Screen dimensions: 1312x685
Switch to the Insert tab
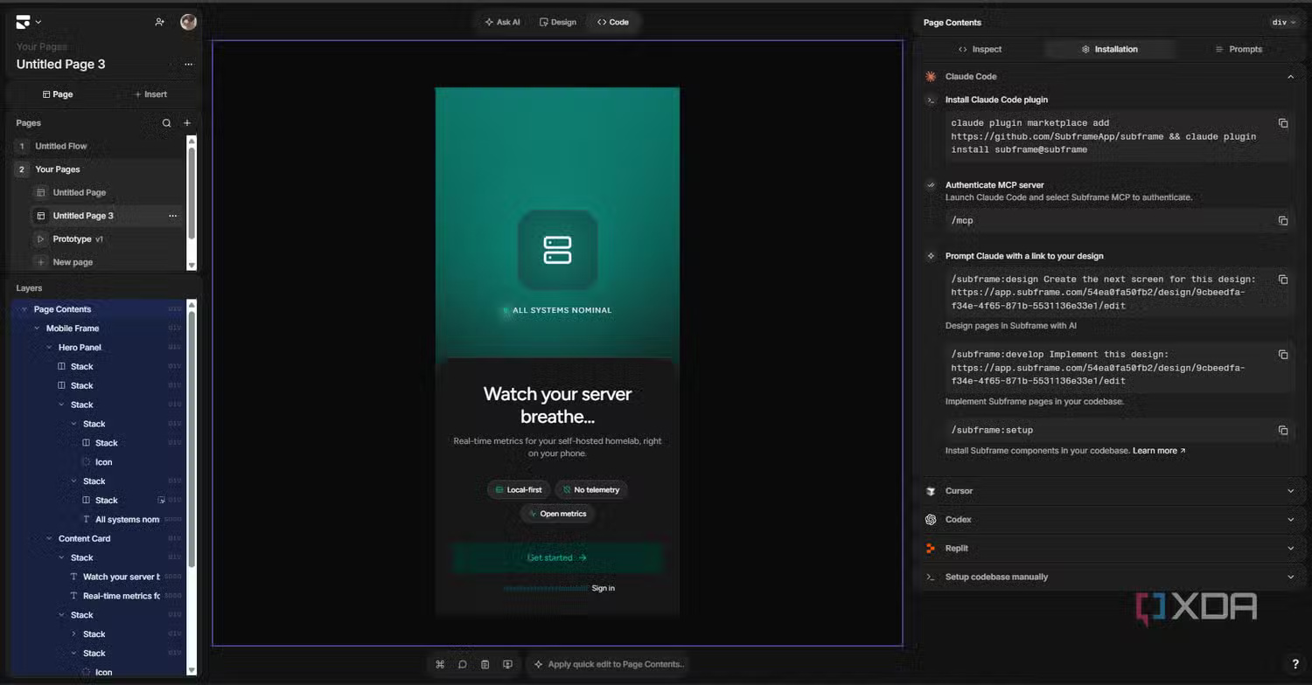pyautogui.click(x=150, y=94)
